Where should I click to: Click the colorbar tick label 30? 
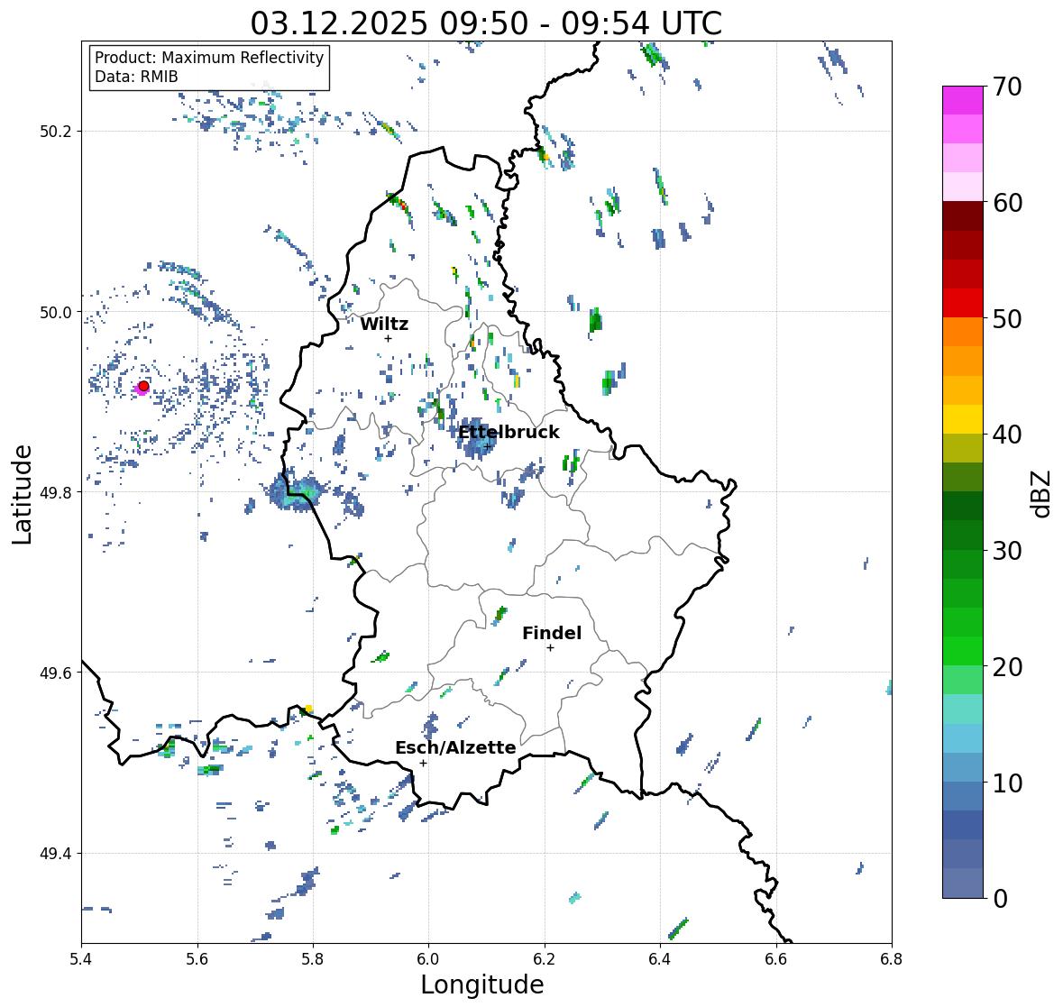1007,551
